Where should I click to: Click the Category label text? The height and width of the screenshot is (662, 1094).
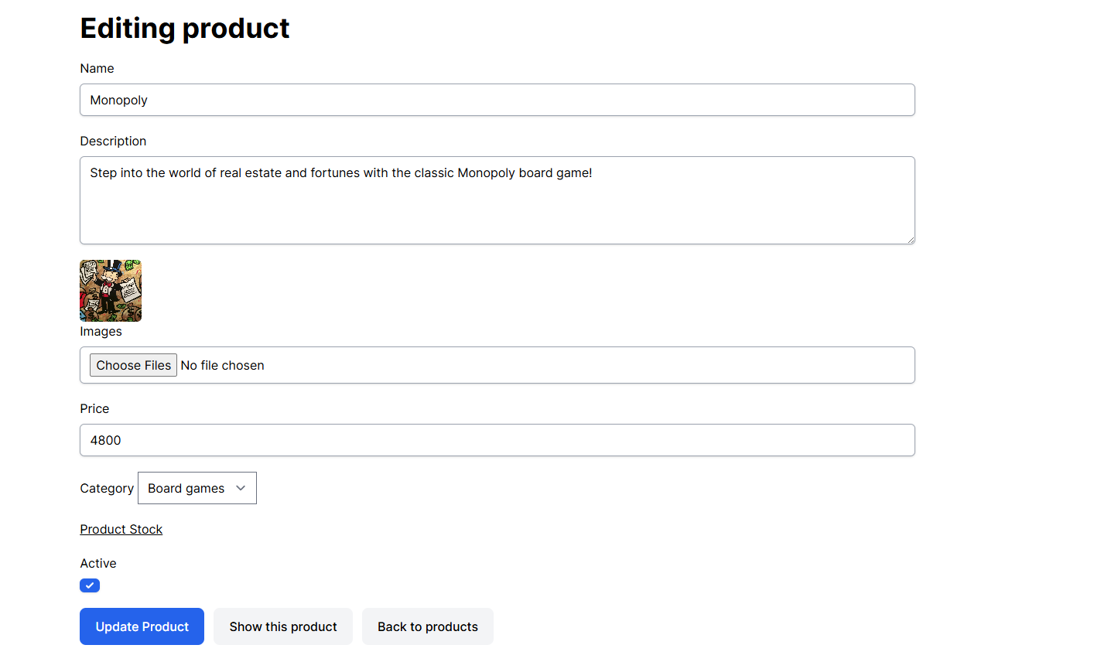[107, 488]
